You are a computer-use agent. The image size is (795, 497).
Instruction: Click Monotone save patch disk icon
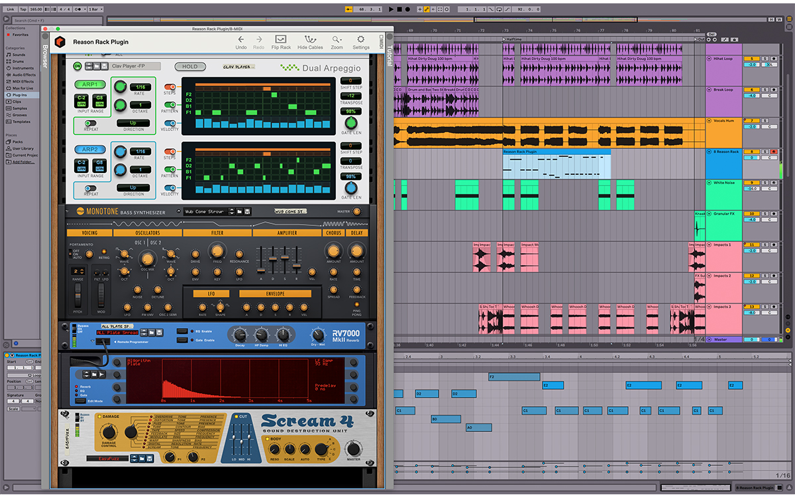247,211
